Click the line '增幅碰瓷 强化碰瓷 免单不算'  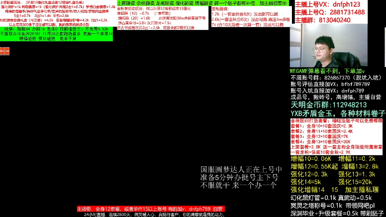(48, 39)
